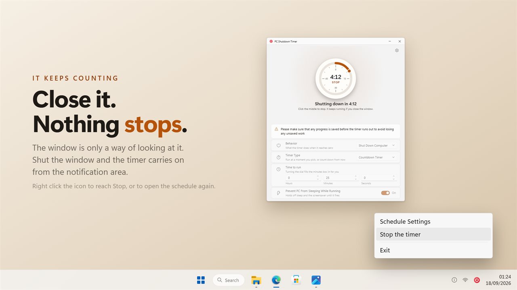Screen dimensions: 517x290
Task: Click the warning triangle icon
Action: pos(276,129)
